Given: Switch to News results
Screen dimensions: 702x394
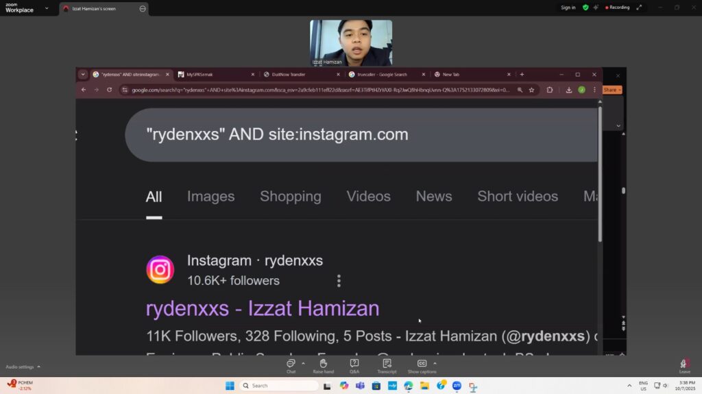Looking at the screenshot, I should 434,196.
